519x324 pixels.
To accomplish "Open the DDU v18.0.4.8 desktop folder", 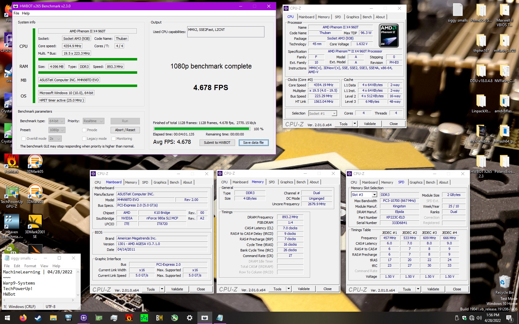I will click(x=481, y=73).
